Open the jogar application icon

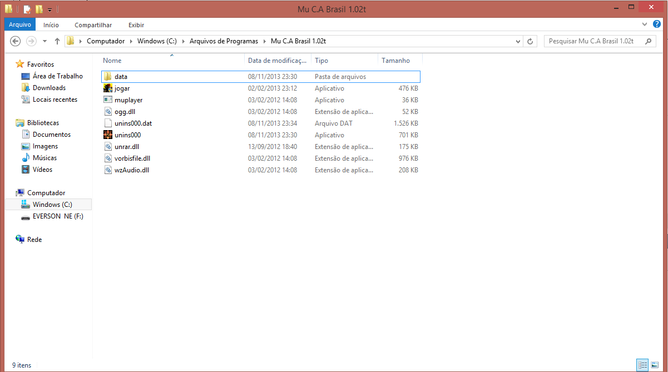pyautogui.click(x=108, y=88)
